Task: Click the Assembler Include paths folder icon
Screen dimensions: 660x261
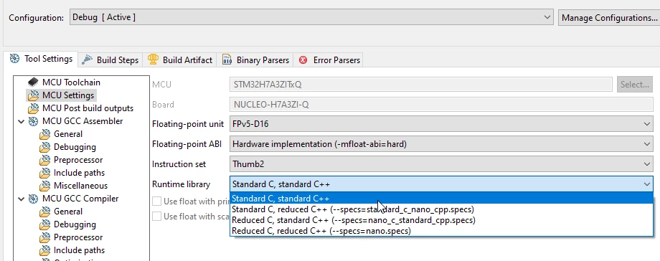Action: 44,173
